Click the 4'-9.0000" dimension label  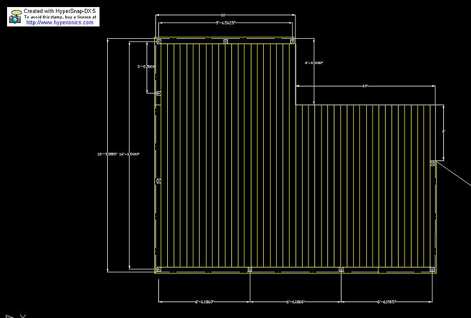pyautogui.click(x=314, y=62)
